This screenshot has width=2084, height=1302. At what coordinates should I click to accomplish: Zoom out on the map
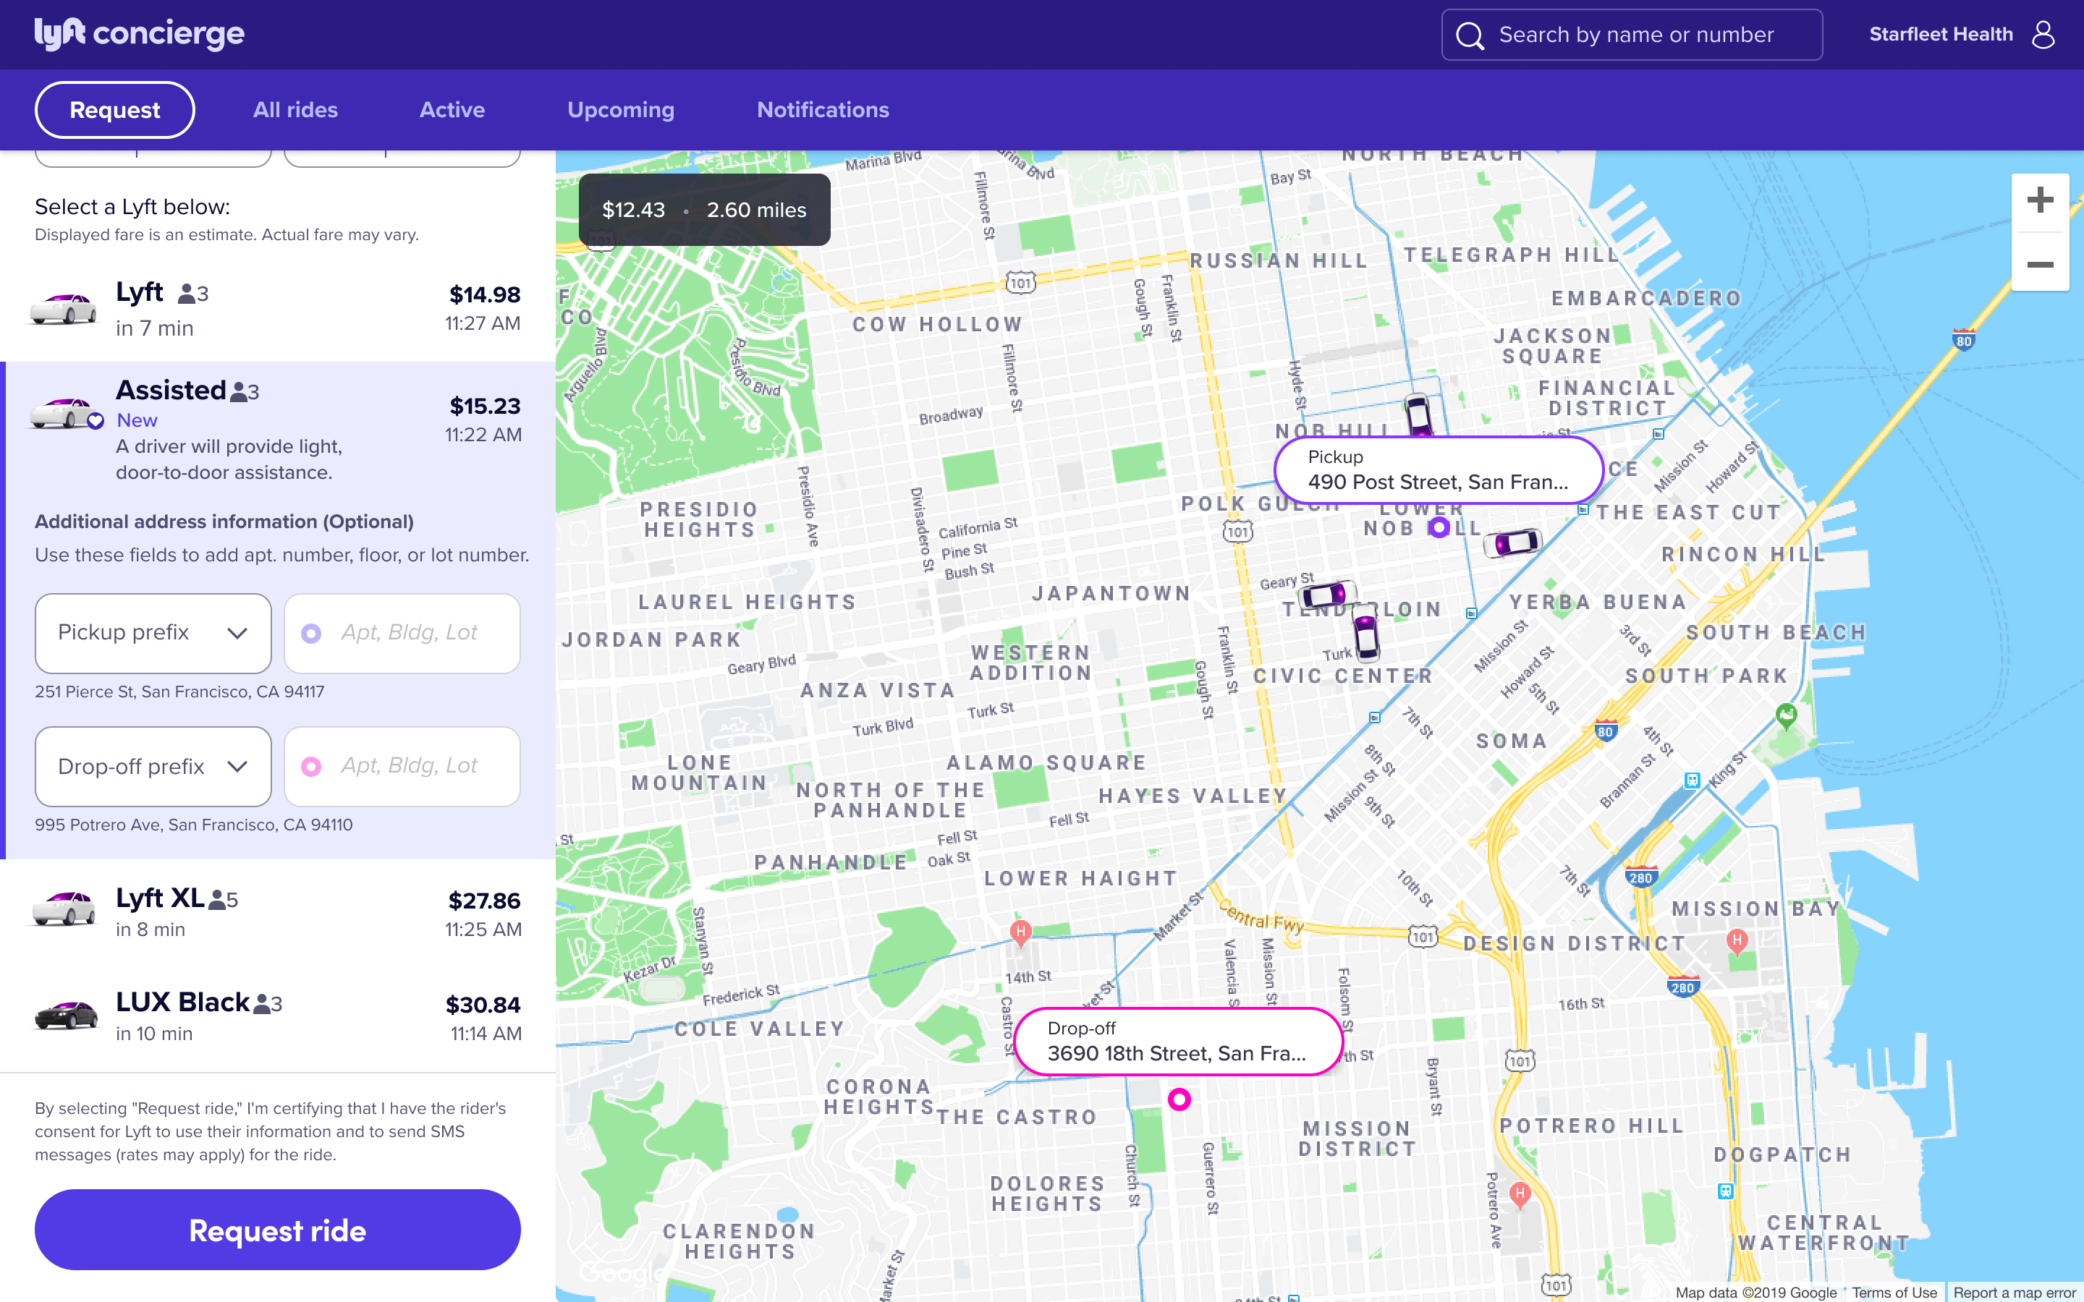[x=2039, y=264]
